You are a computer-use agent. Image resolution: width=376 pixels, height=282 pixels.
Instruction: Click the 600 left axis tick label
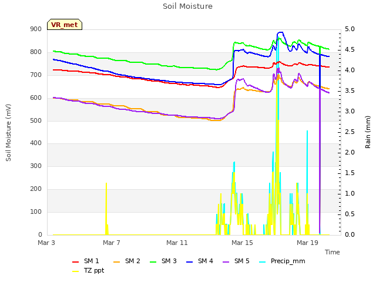(36, 98)
